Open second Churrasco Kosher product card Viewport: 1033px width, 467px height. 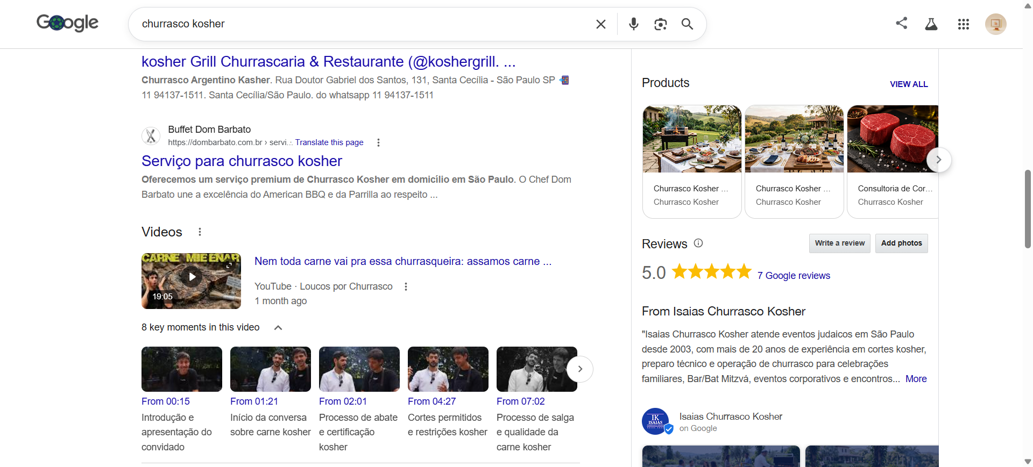[x=794, y=161]
